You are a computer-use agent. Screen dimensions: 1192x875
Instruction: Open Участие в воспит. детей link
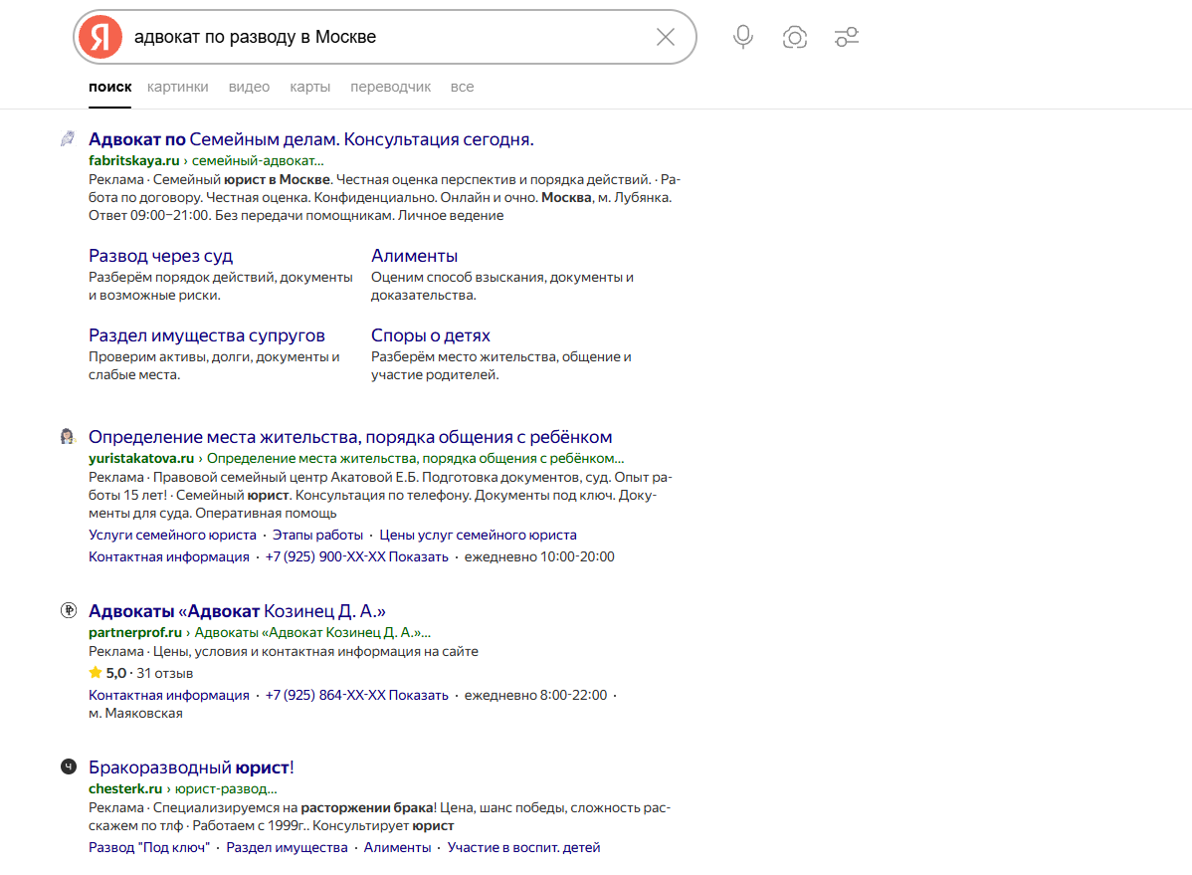[523, 847]
